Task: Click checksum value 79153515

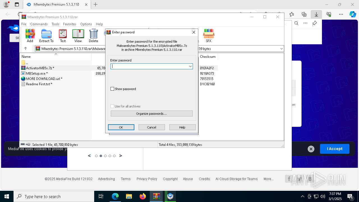Action: [207, 79]
